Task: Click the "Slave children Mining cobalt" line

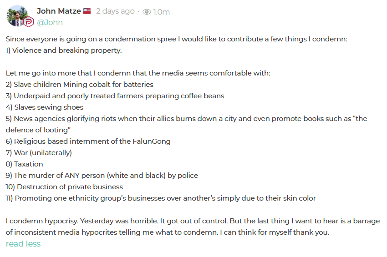Action: click(80, 84)
